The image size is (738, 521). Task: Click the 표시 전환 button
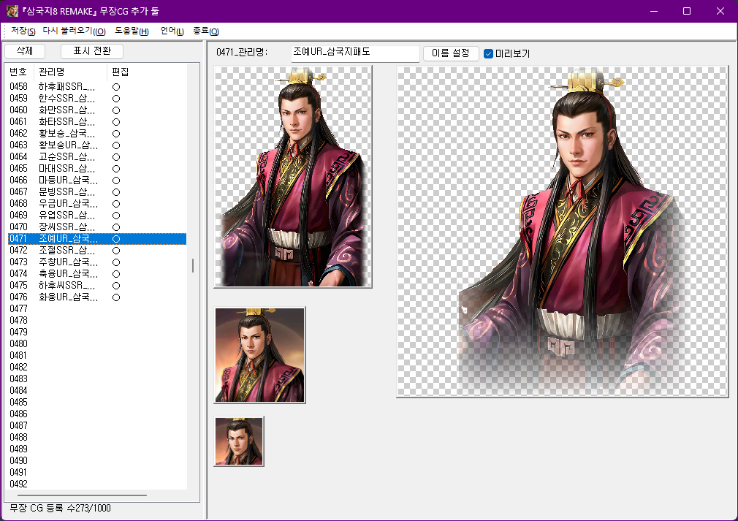click(92, 51)
